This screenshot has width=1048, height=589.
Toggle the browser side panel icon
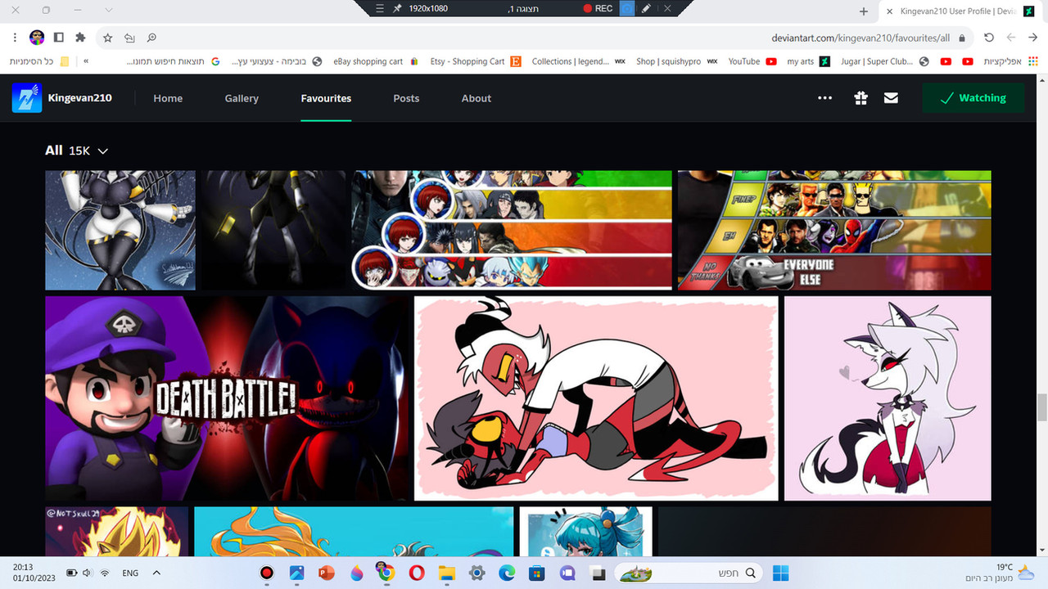pyautogui.click(x=59, y=38)
